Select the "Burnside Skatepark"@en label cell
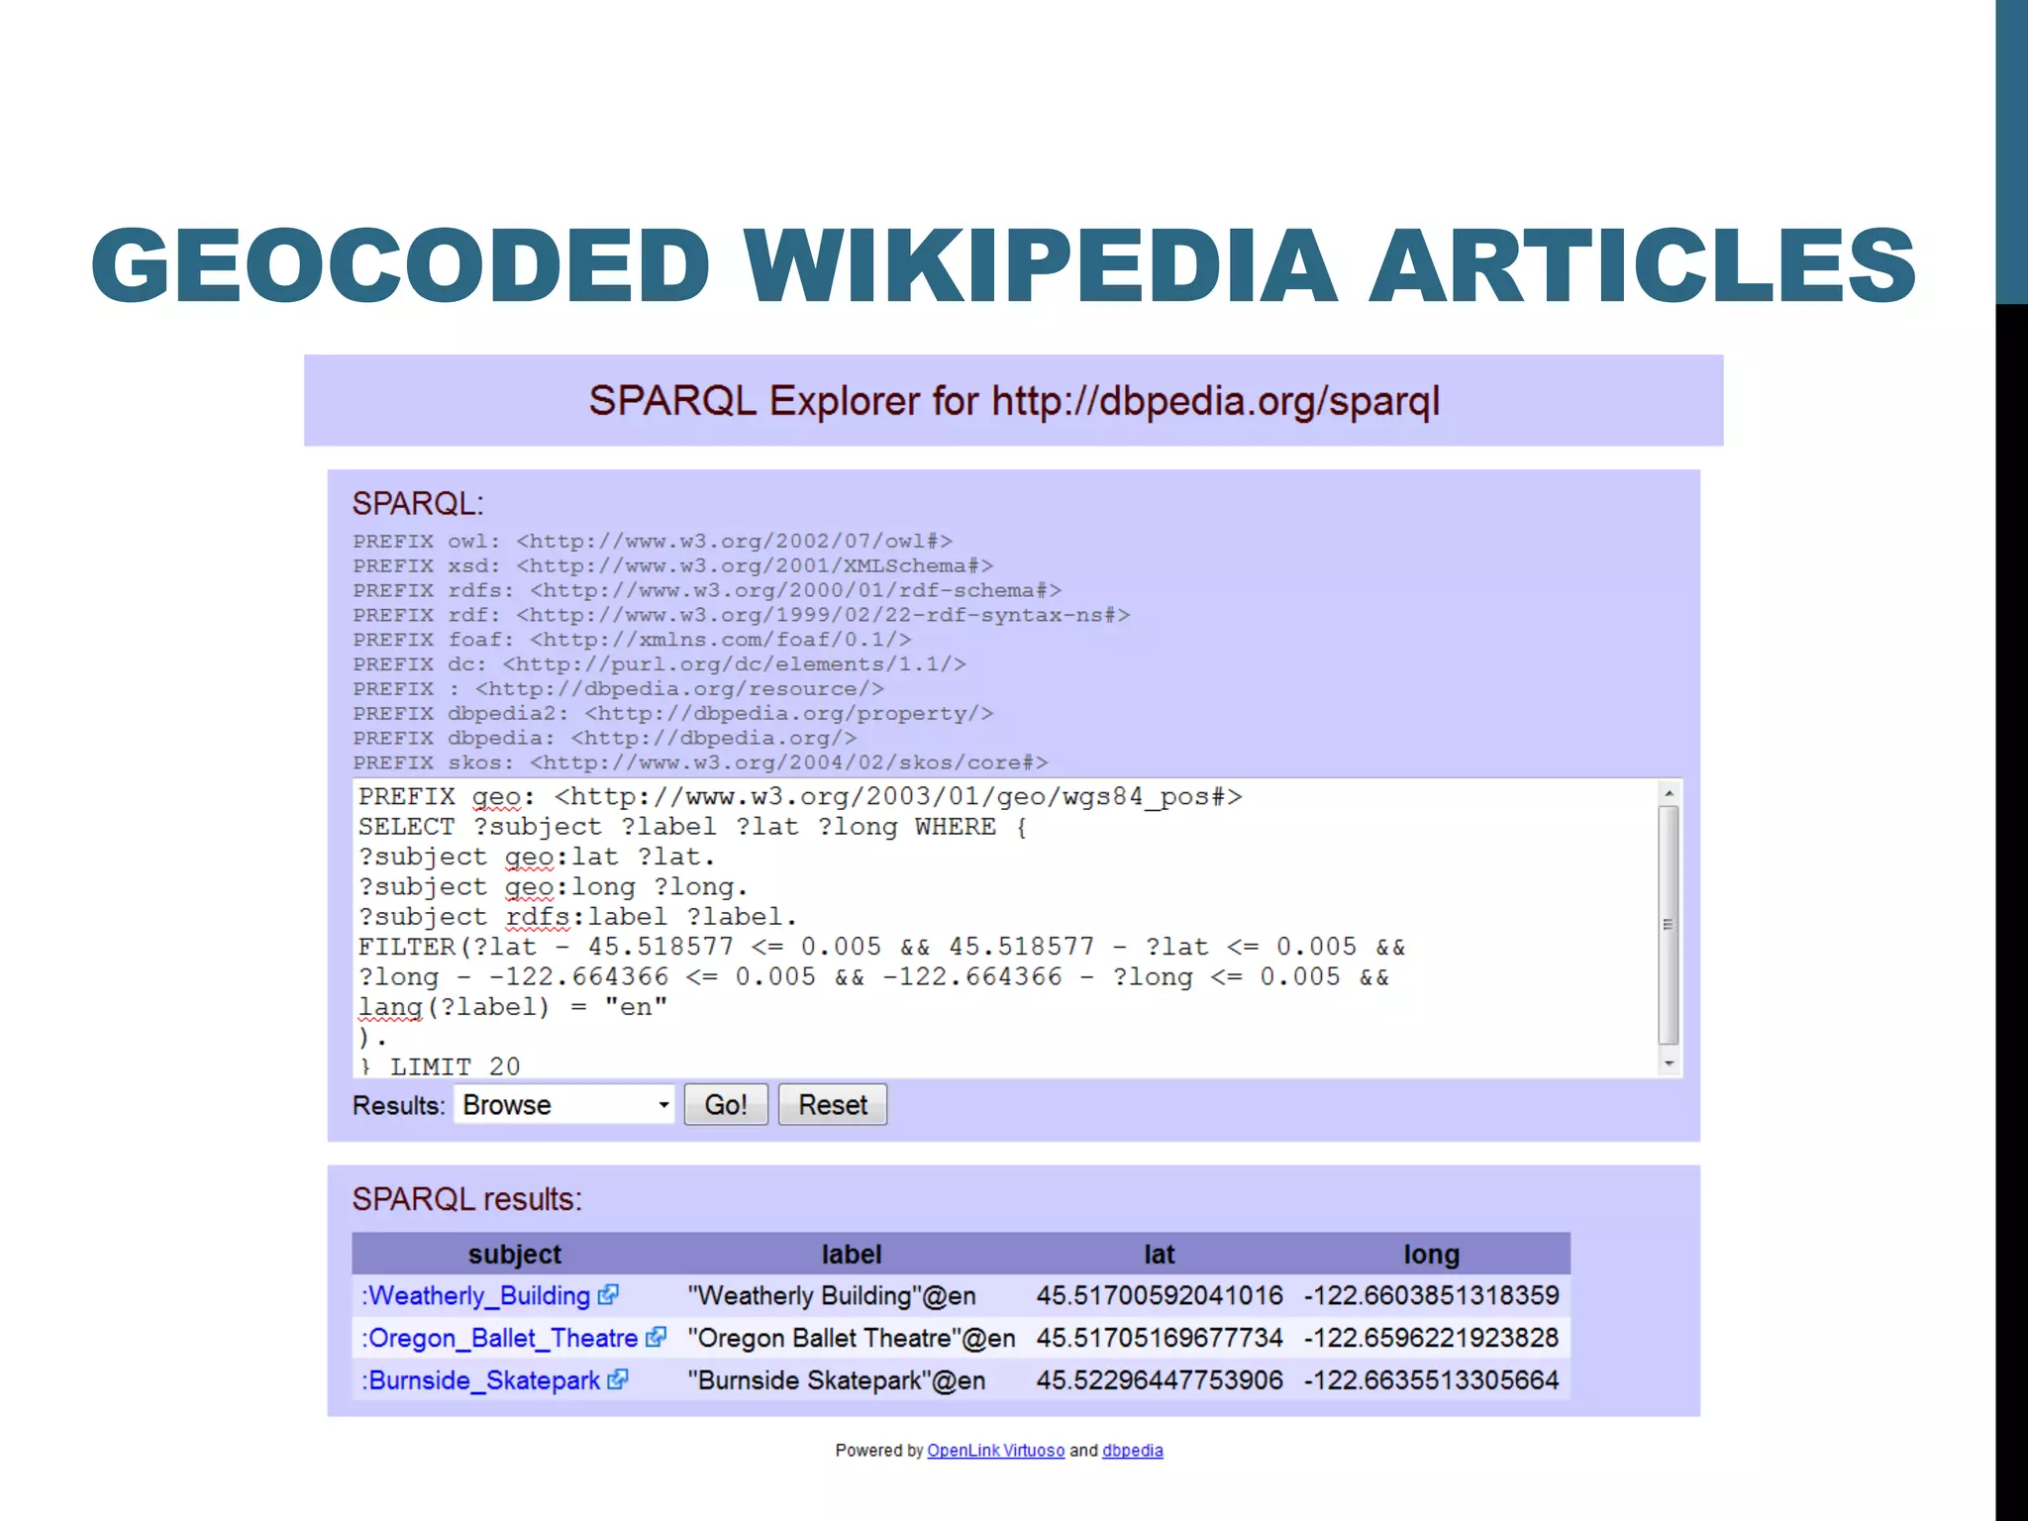The width and height of the screenshot is (2028, 1521). (837, 1380)
